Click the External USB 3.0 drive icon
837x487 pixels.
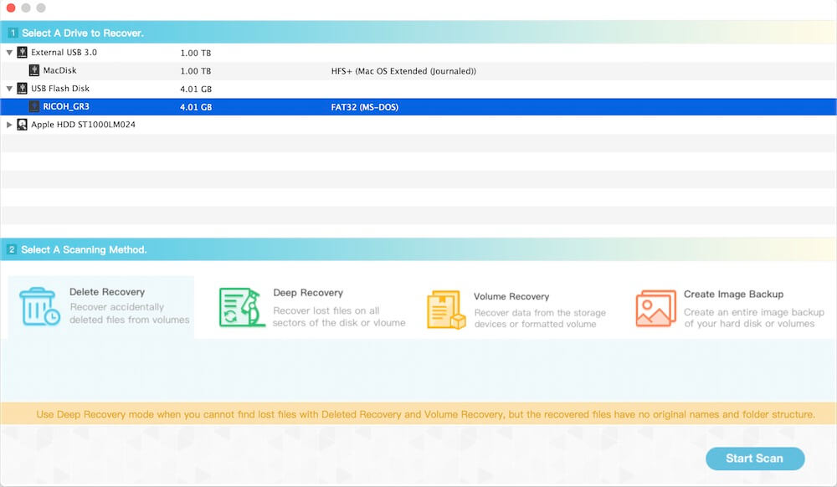(22, 52)
